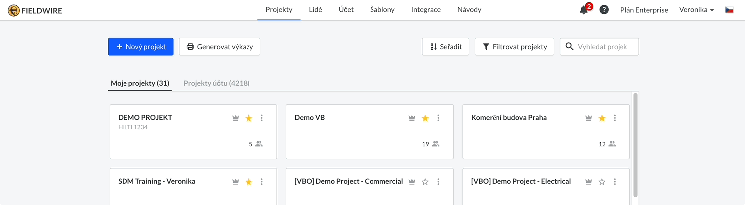Screen dimensions: 745x205
Task: Create a project with Nový projekt
Action: (x=141, y=47)
